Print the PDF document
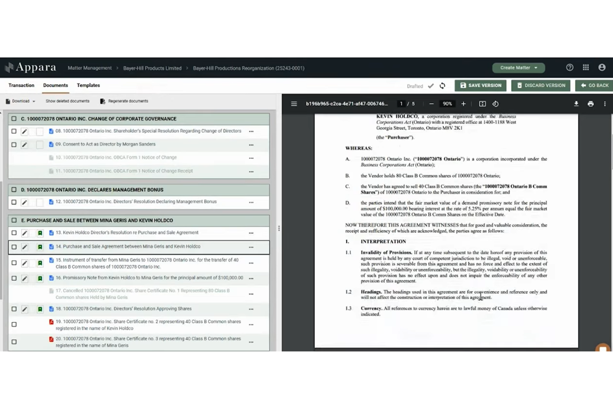This screenshot has width=613, height=409. tap(591, 104)
